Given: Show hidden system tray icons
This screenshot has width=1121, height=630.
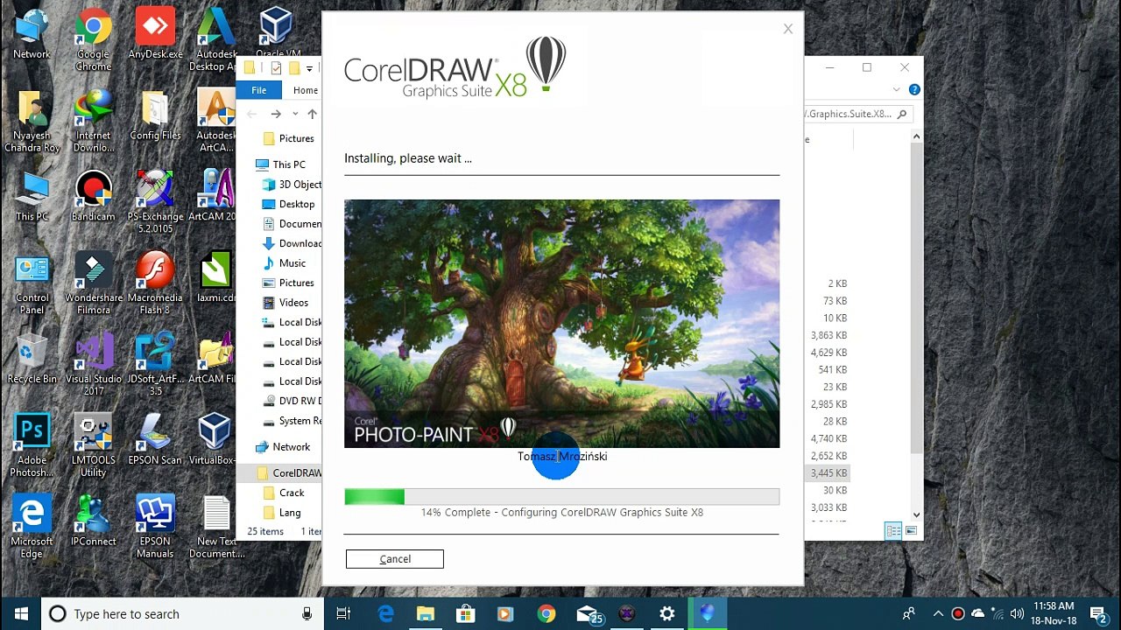Looking at the screenshot, I should tap(938, 614).
